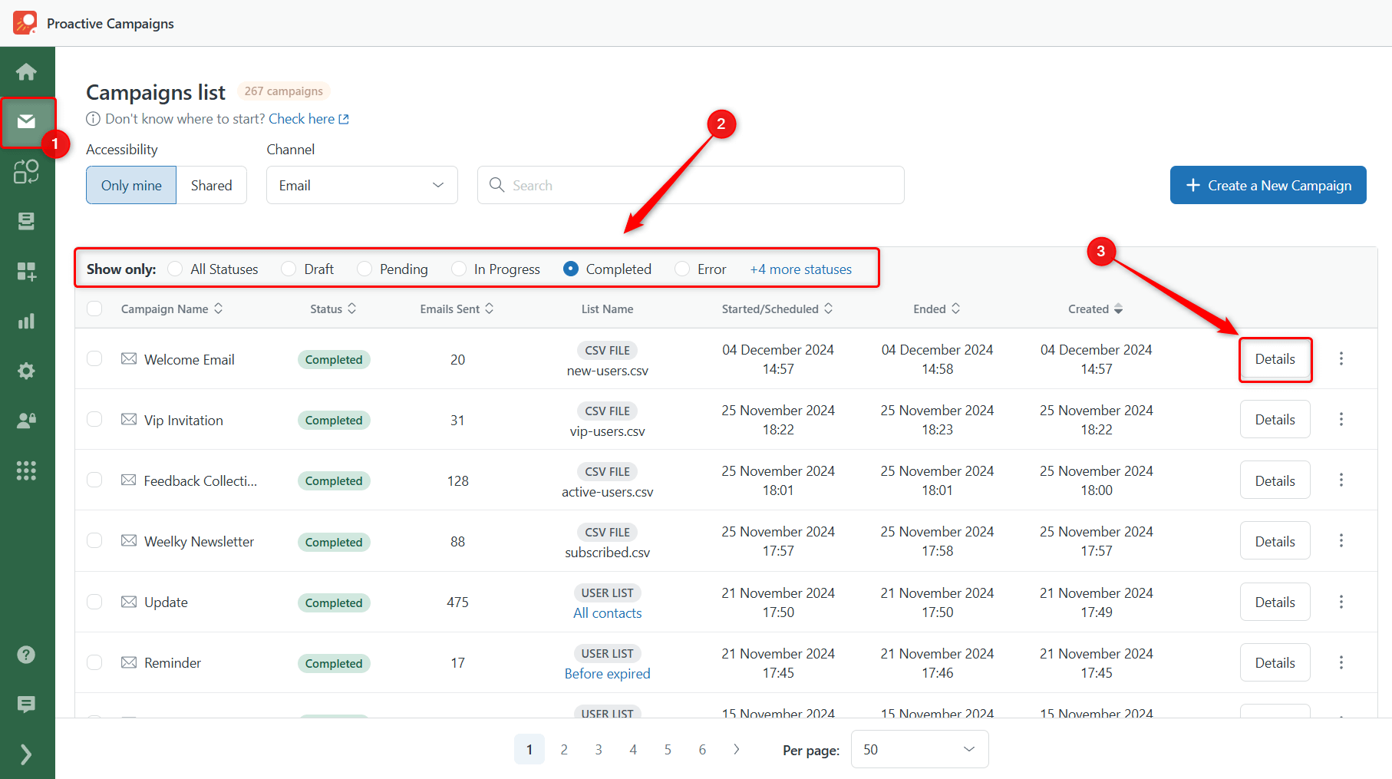The image size is (1392, 779).
Task: Check the Weelky Newsletter row checkbox
Action: pyautogui.click(x=94, y=540)
